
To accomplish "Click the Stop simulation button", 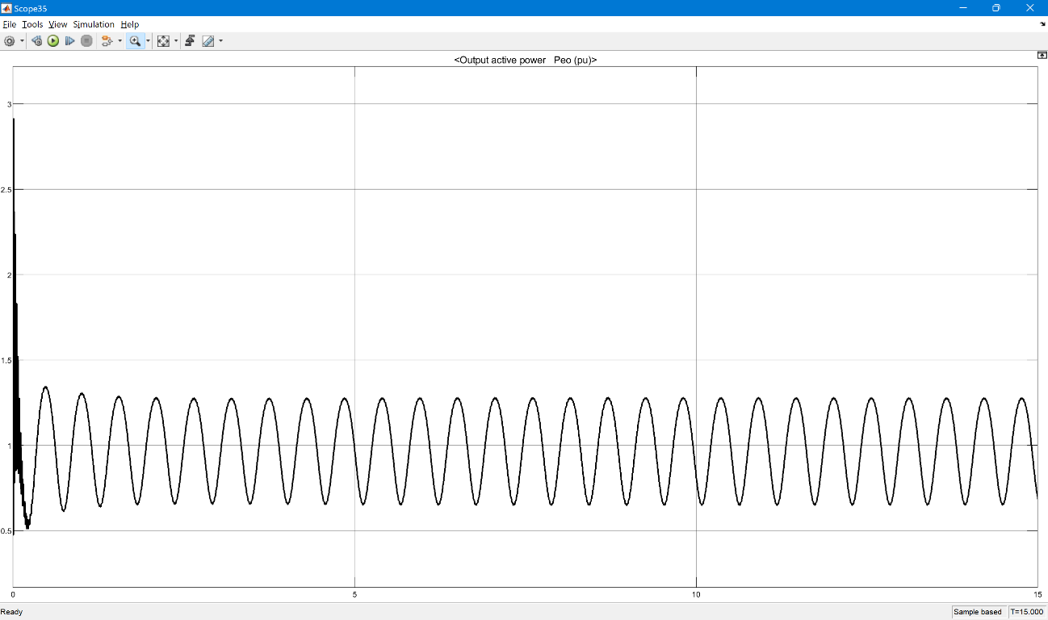I will tap(86, 40).
